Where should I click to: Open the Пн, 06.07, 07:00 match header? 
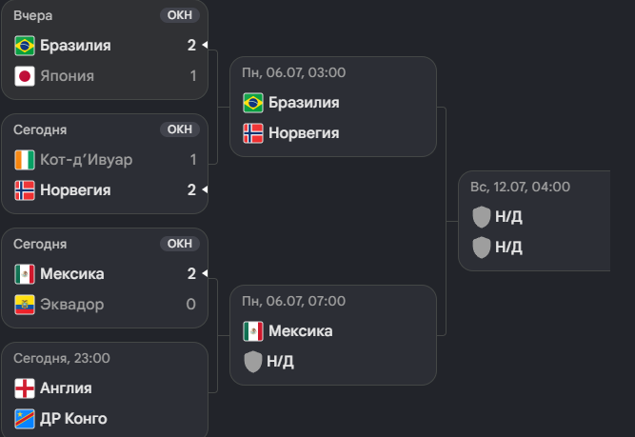[293, 301]
